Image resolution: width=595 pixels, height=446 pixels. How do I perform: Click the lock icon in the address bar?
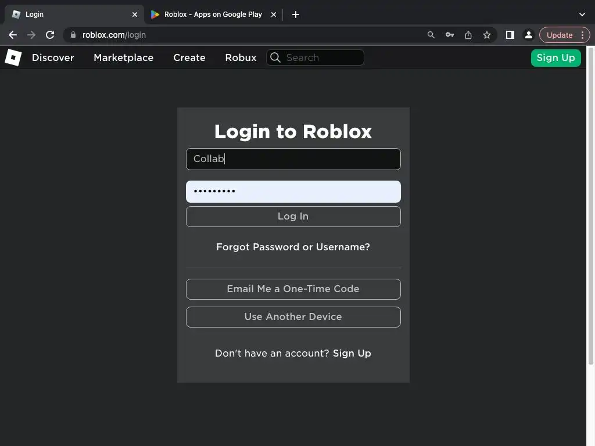pos(73,35)
